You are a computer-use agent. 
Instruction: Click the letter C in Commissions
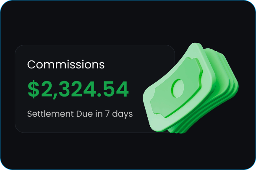click(x=31, y=65)
